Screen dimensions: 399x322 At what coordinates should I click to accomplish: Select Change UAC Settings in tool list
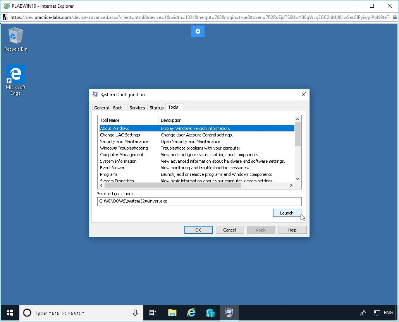pos(197,135)
